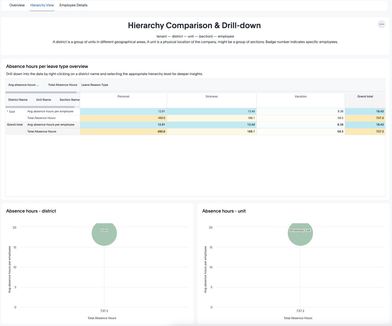The height and width of the screenshot is (326, 392).
Task: Click the horizontal scrollbar under the measure headers
Action: click(41, 92)
